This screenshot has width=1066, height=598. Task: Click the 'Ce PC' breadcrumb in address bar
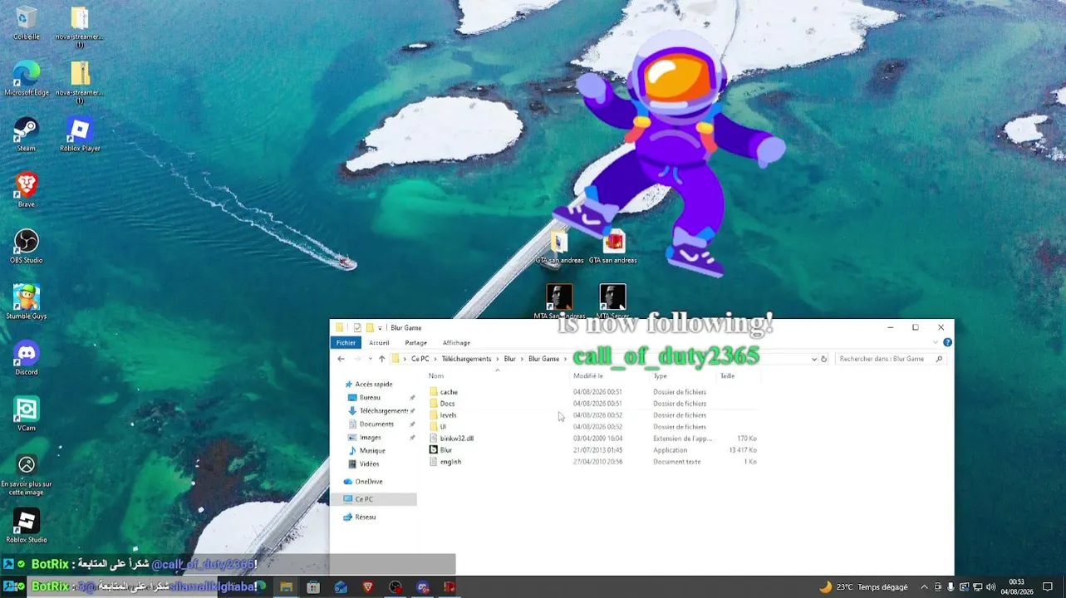[x=420, y=359]
